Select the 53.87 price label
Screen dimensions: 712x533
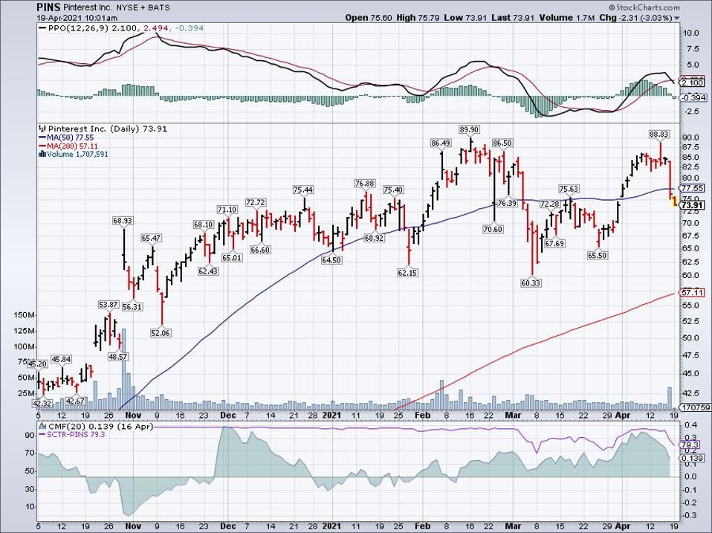coord(109,305)
